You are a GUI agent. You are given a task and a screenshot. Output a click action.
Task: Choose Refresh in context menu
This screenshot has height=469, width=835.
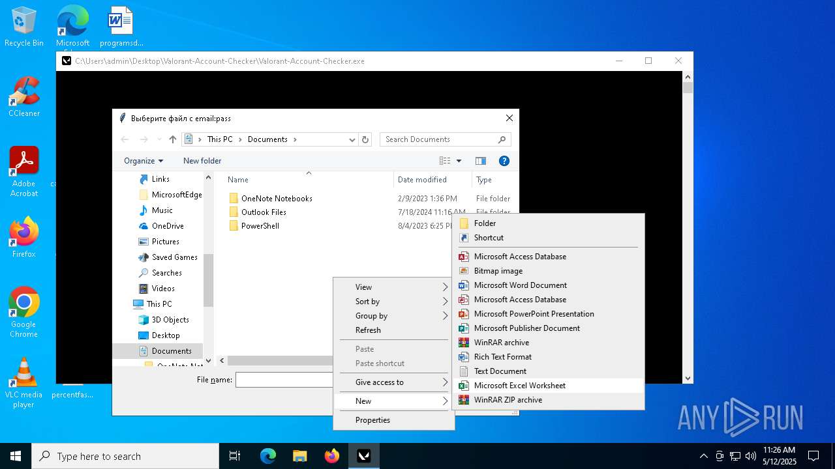[394, 330]
